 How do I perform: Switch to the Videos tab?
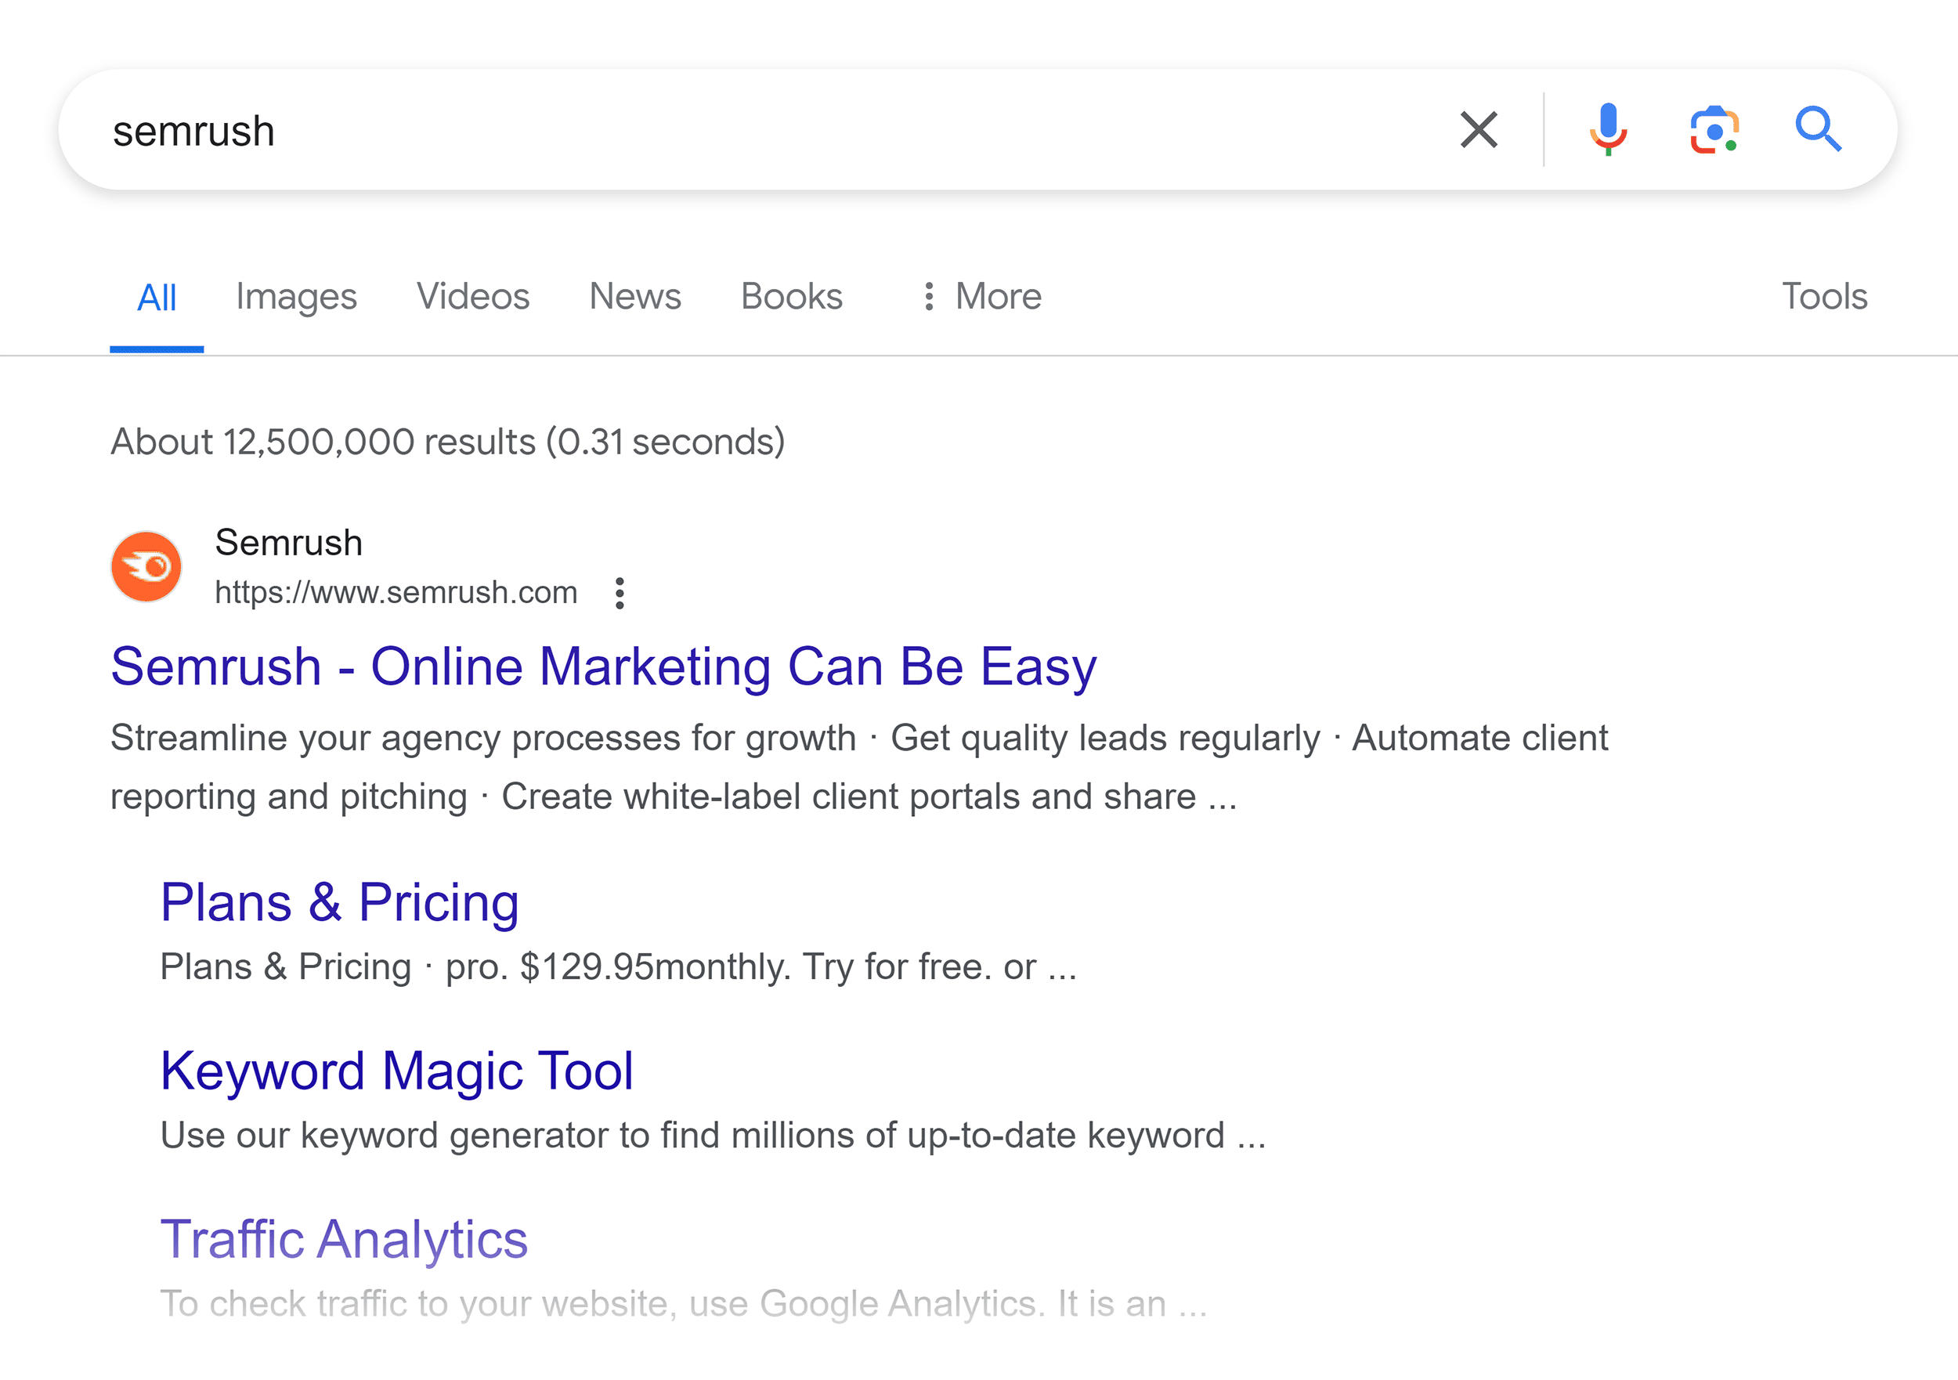(x=471, y=296)
